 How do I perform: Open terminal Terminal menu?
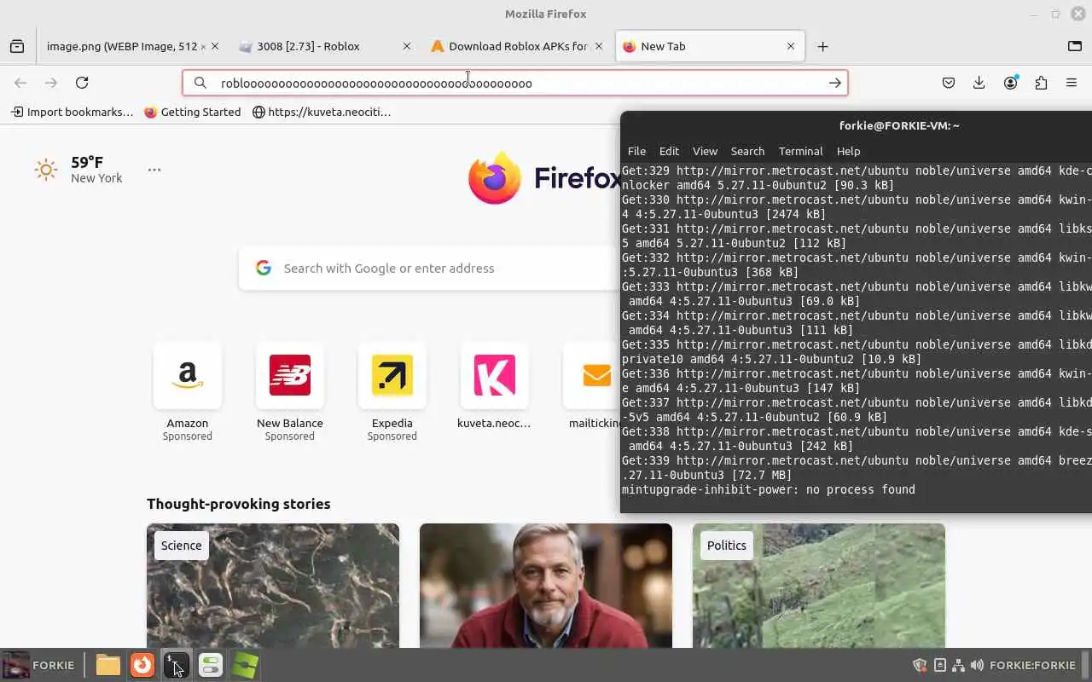point(800,151)
